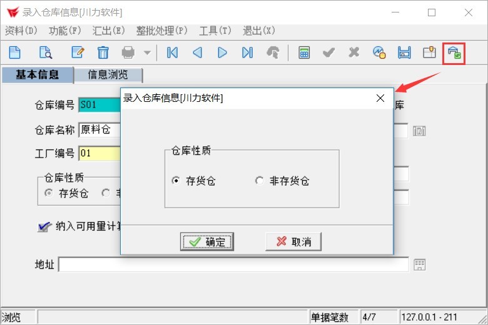Open the calculator toolbar icon
This screenshot has height=325, width=488.
point(304,52)
